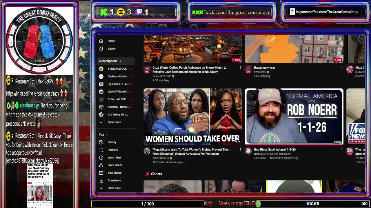Viewport: 371px width, 208px height.
Task: Open more options for Republicans Want video
Action: click(240, 150)
